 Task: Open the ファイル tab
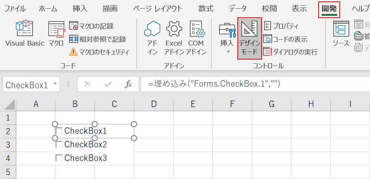(15, 9)
